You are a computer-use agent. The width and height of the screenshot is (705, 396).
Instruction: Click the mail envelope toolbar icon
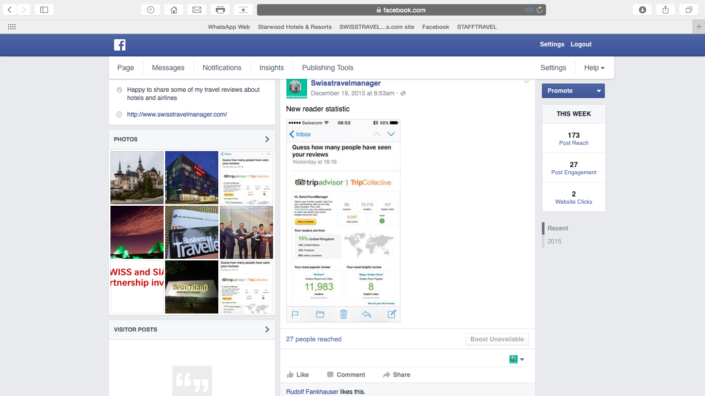(x=197, y=10)
